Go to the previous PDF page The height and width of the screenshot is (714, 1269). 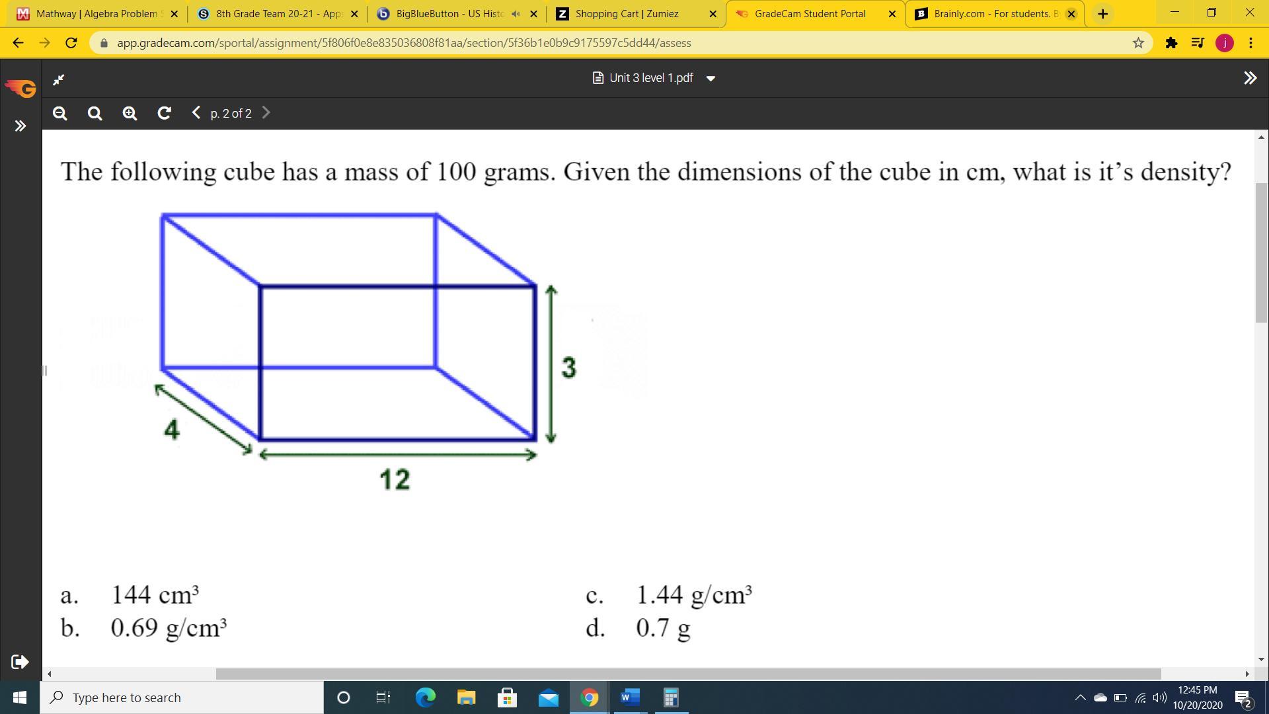pyautogui.click(x=196, y=113)
